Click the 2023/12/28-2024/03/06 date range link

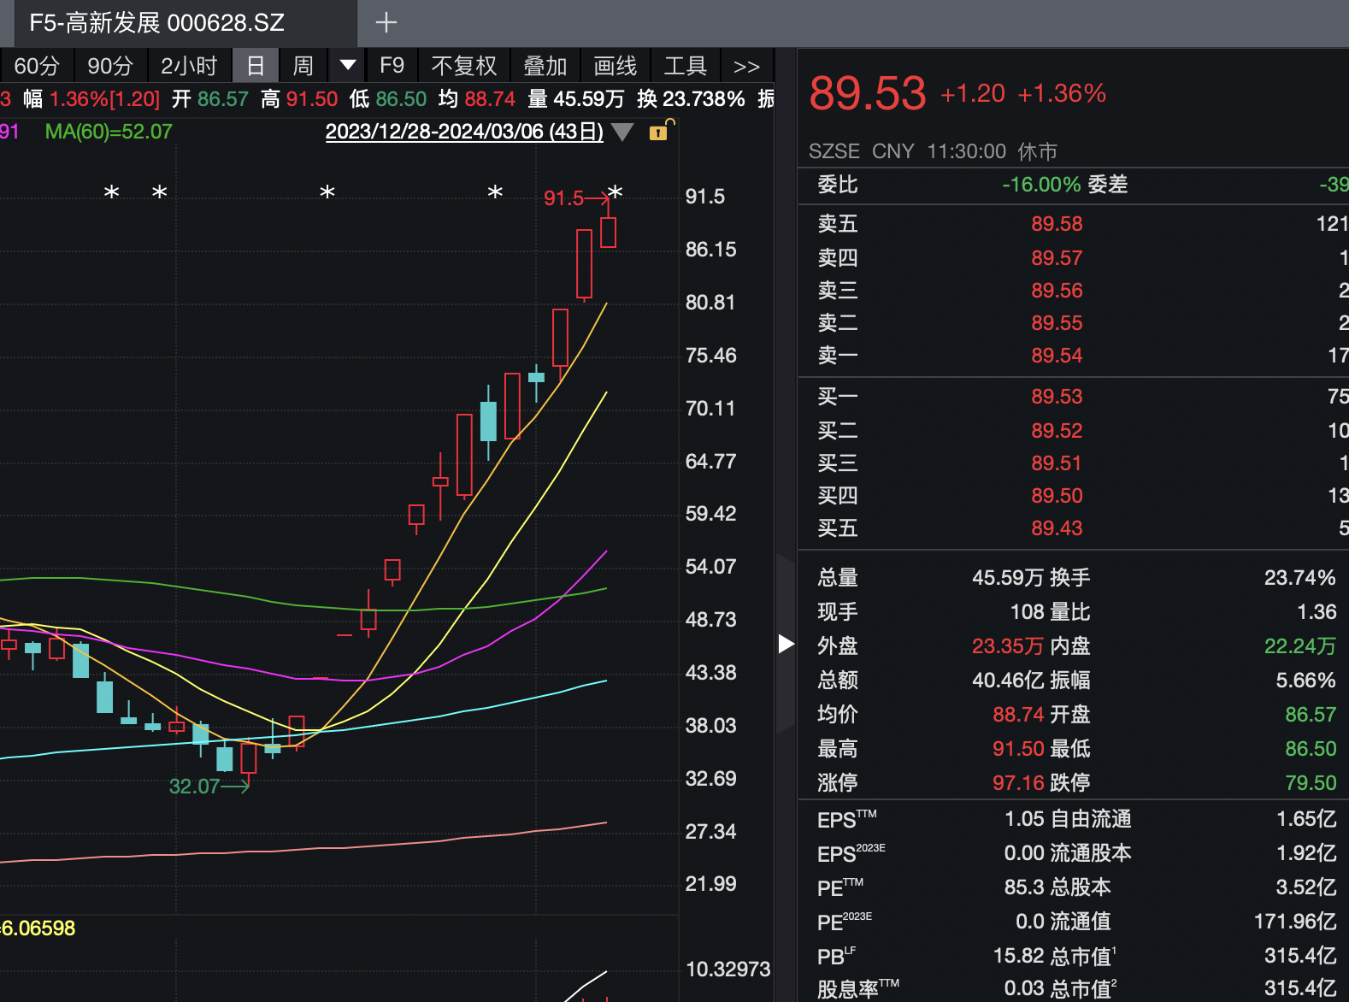pos(464,132)
